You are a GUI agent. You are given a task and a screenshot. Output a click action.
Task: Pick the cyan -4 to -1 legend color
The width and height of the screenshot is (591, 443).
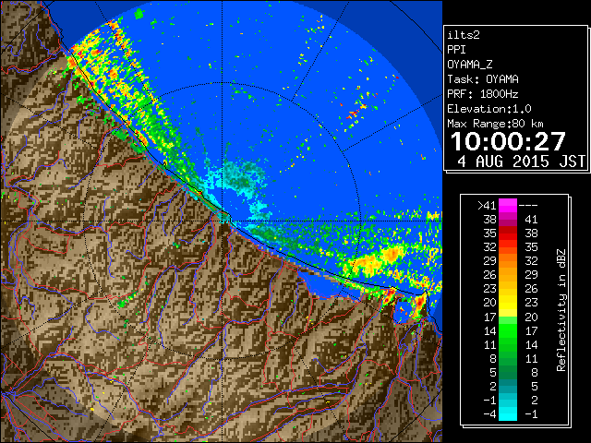(508, 413)
